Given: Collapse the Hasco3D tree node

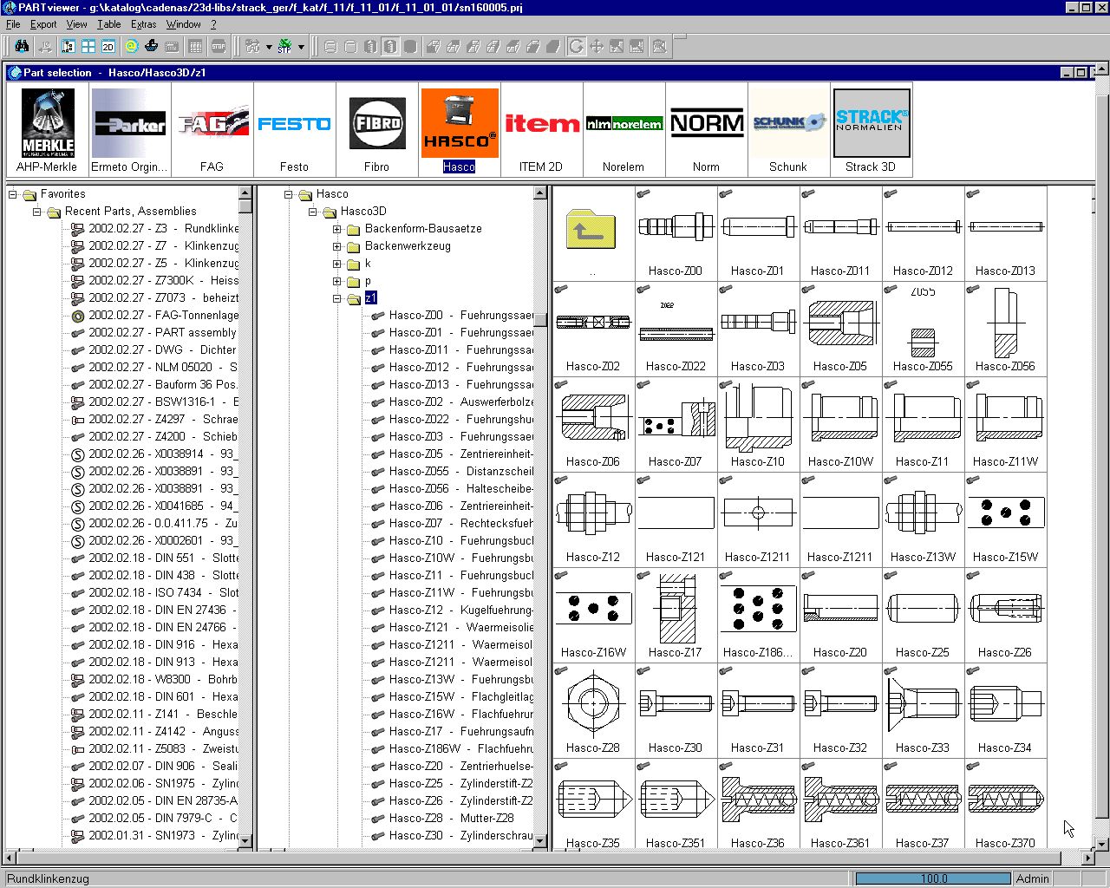Looking at the screenshot, I should 313,212.
